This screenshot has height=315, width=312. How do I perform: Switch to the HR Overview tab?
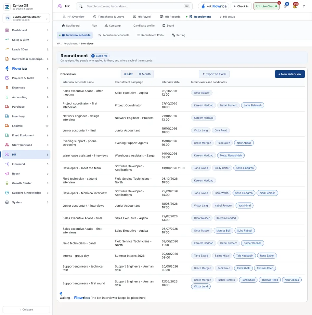73,17
